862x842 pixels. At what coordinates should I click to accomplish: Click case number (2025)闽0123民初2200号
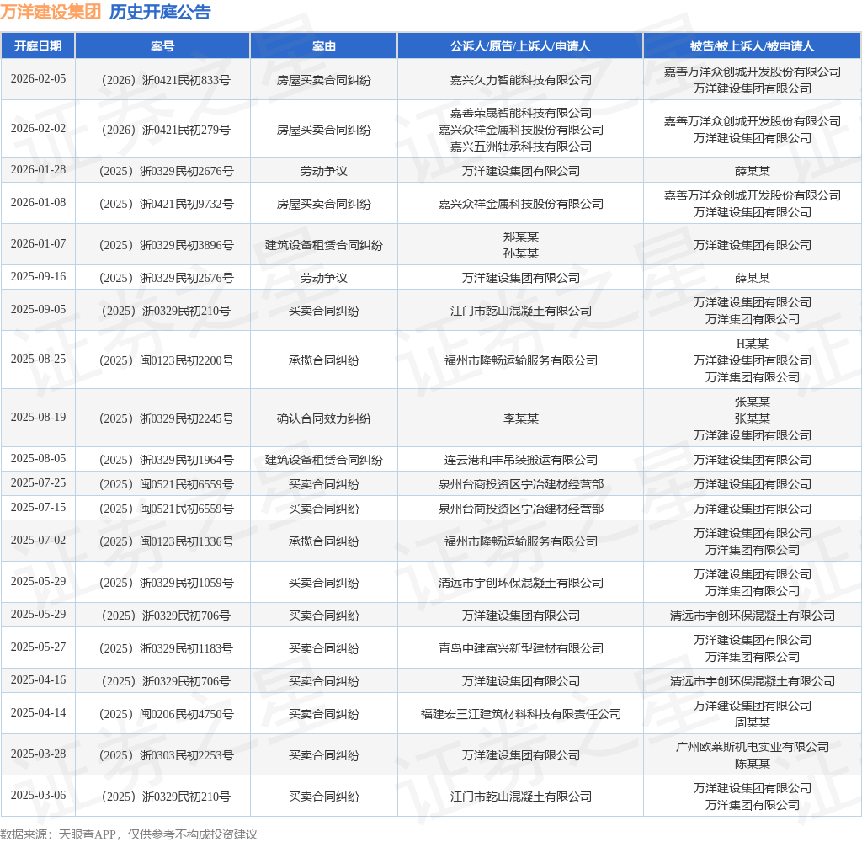[x=166, y=360]
